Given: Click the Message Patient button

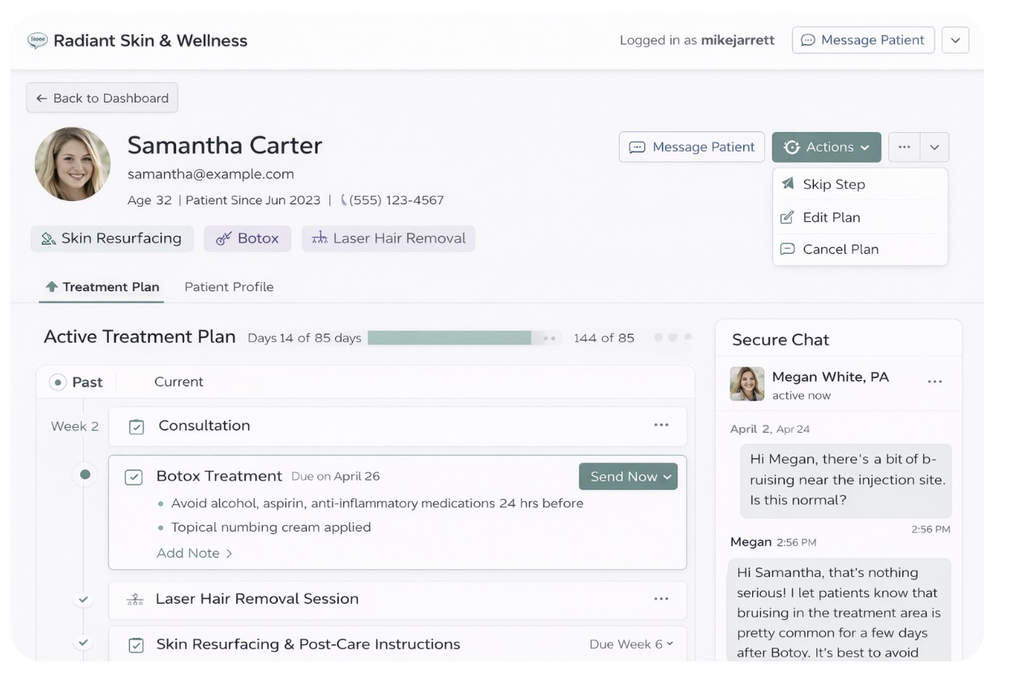Looking at the screenshot, I should click(x=691, y=147).
